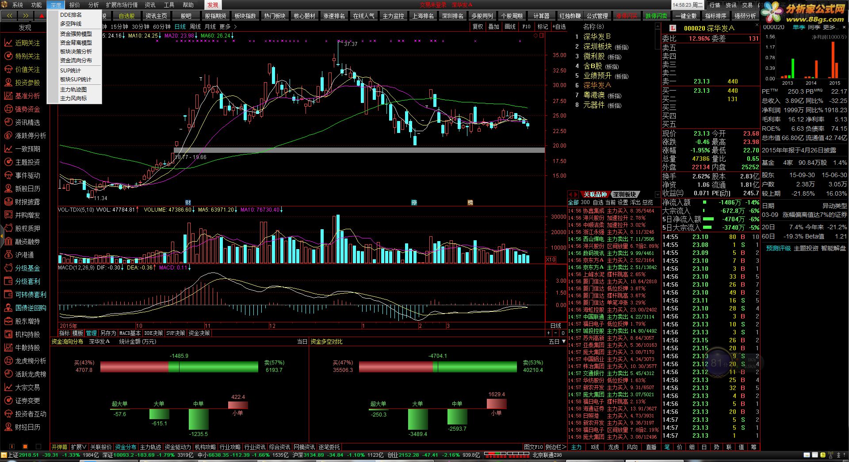Image resolution: width=849 pixels, height=462 pixels.
Task: Expand 更多.. in finance info panel
Action: coord(830,27)
